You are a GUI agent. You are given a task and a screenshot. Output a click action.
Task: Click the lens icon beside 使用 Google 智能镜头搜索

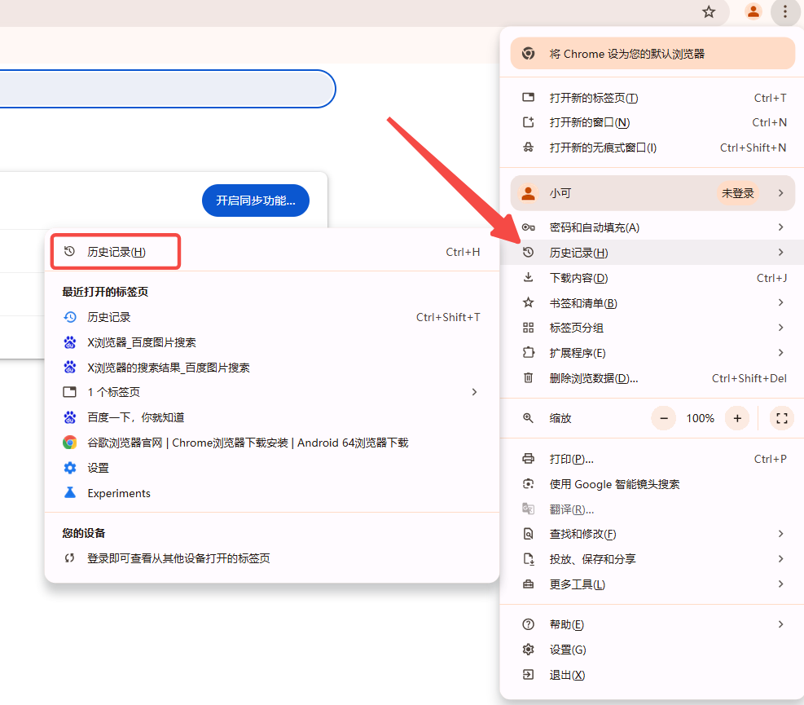[x=528, y=484]
